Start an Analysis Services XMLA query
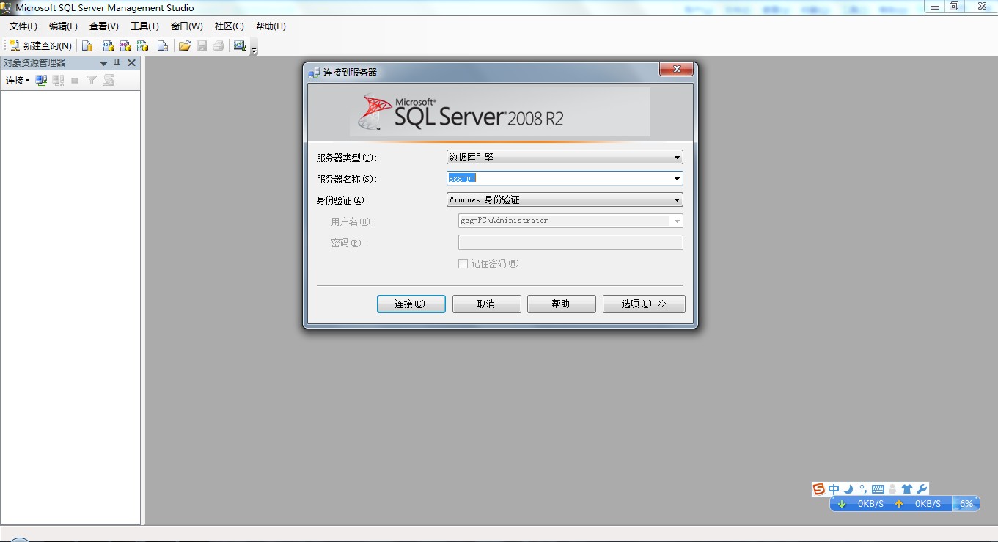This screenshot has height=542, width=998. click(142, 45)
